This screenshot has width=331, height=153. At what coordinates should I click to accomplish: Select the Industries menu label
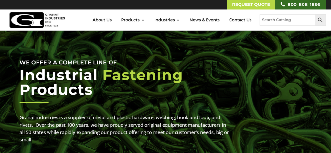165,20
